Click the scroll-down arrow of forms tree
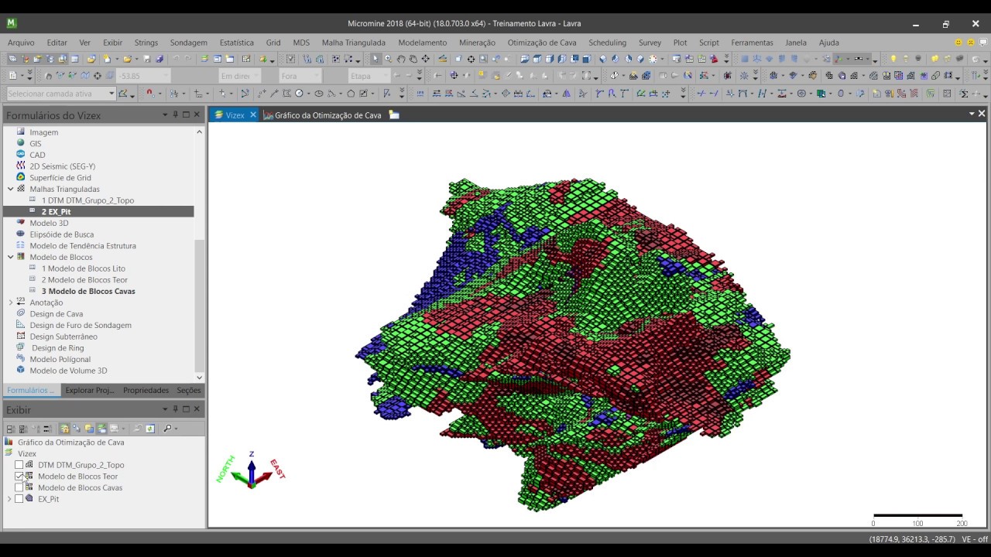The image size is (991, 557). [x=199, y=378]
